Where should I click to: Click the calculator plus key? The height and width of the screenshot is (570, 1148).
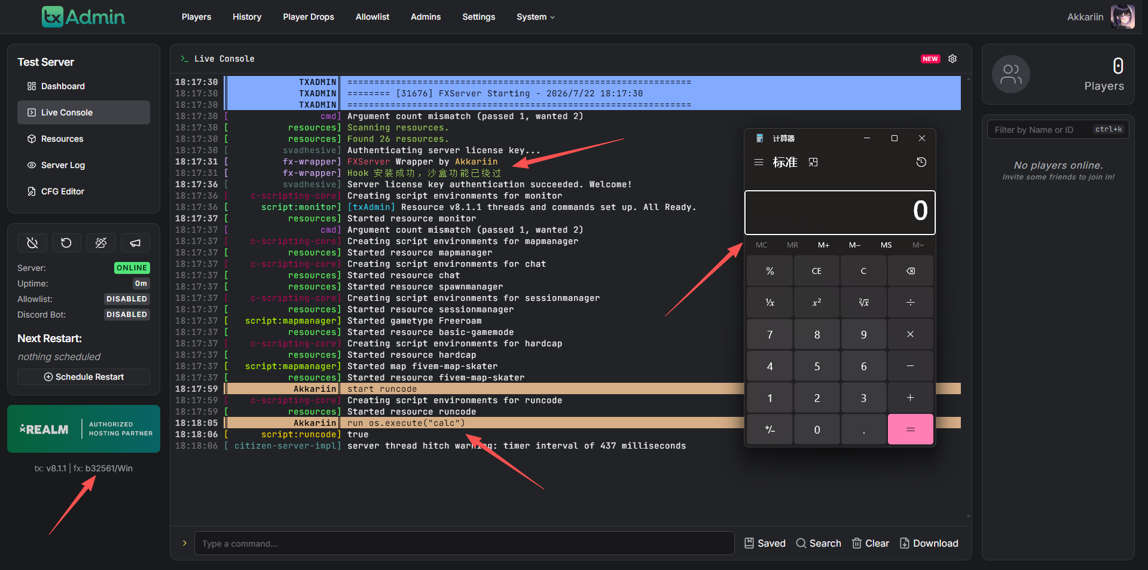pyautogui.click(x=911, y=398)
